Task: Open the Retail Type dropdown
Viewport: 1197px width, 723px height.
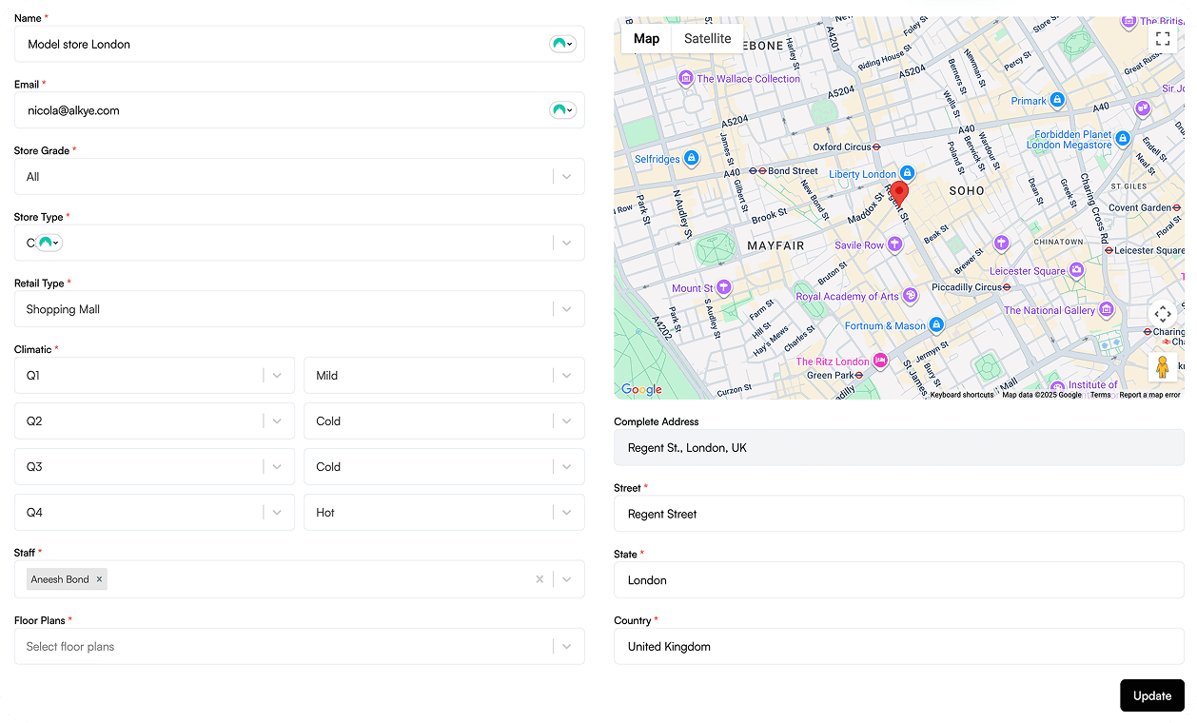Action: tap(567, 309)
